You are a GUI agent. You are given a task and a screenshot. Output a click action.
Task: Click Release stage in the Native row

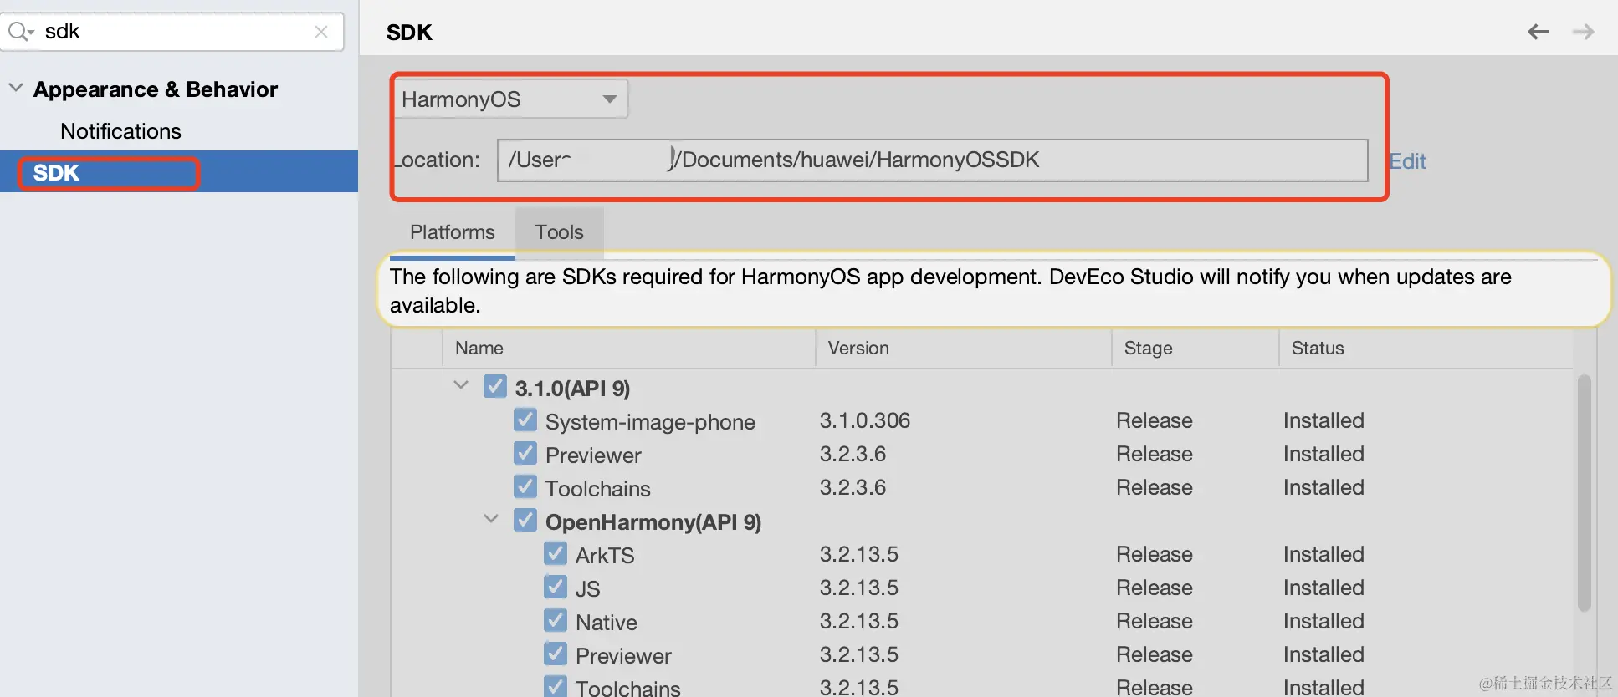pos(1155,621)
